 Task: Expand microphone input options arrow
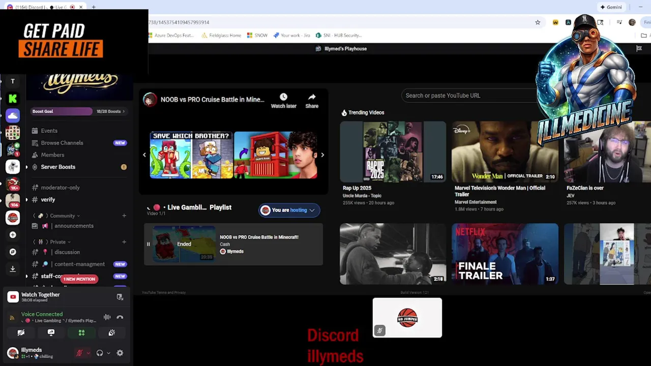pos(88,353)
